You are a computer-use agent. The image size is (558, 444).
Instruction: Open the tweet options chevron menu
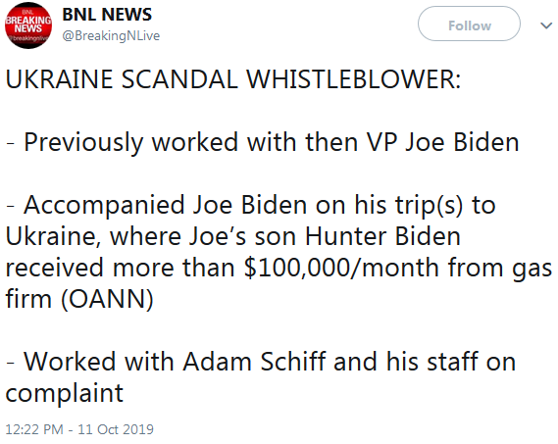(546, 25)
